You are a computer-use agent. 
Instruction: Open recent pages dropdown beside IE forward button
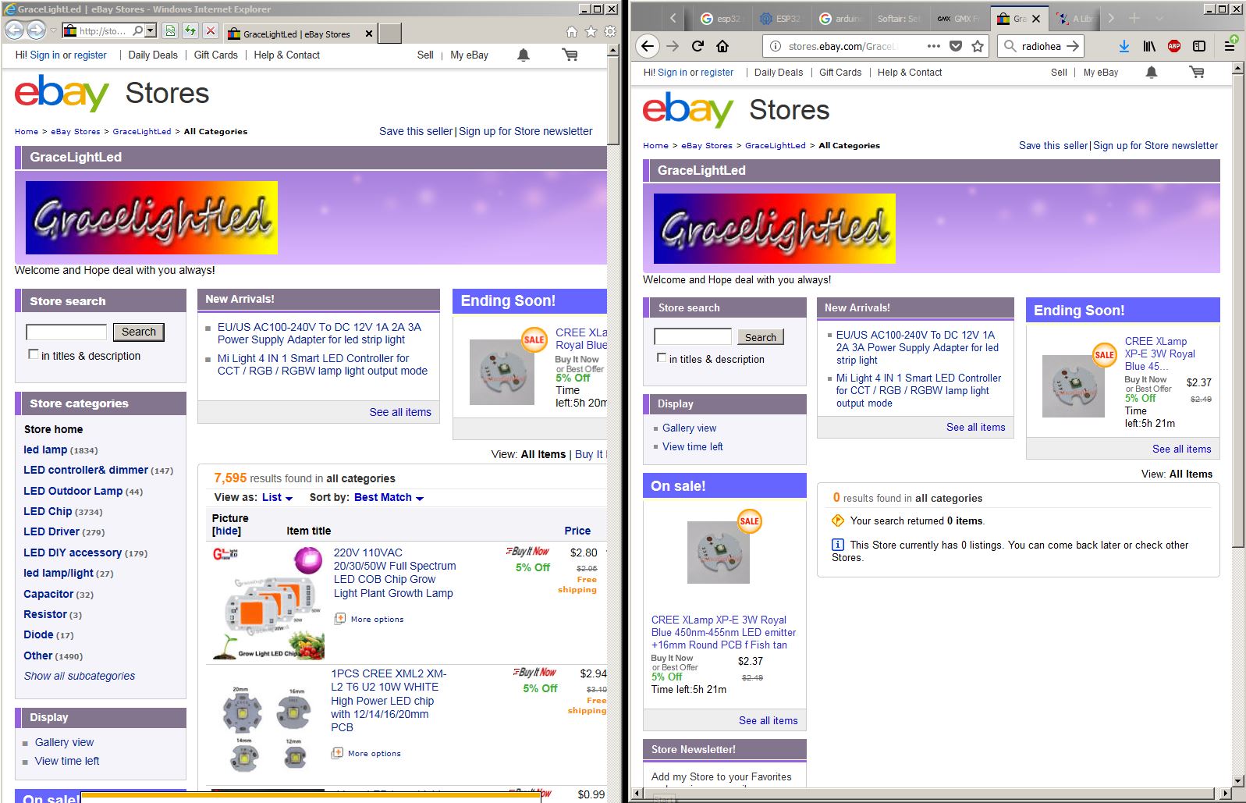[53, 30]
